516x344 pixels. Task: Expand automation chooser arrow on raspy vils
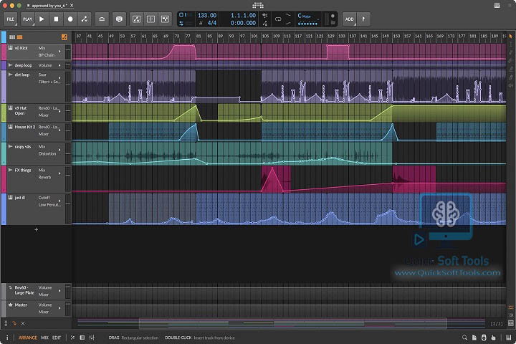(59, 150)
